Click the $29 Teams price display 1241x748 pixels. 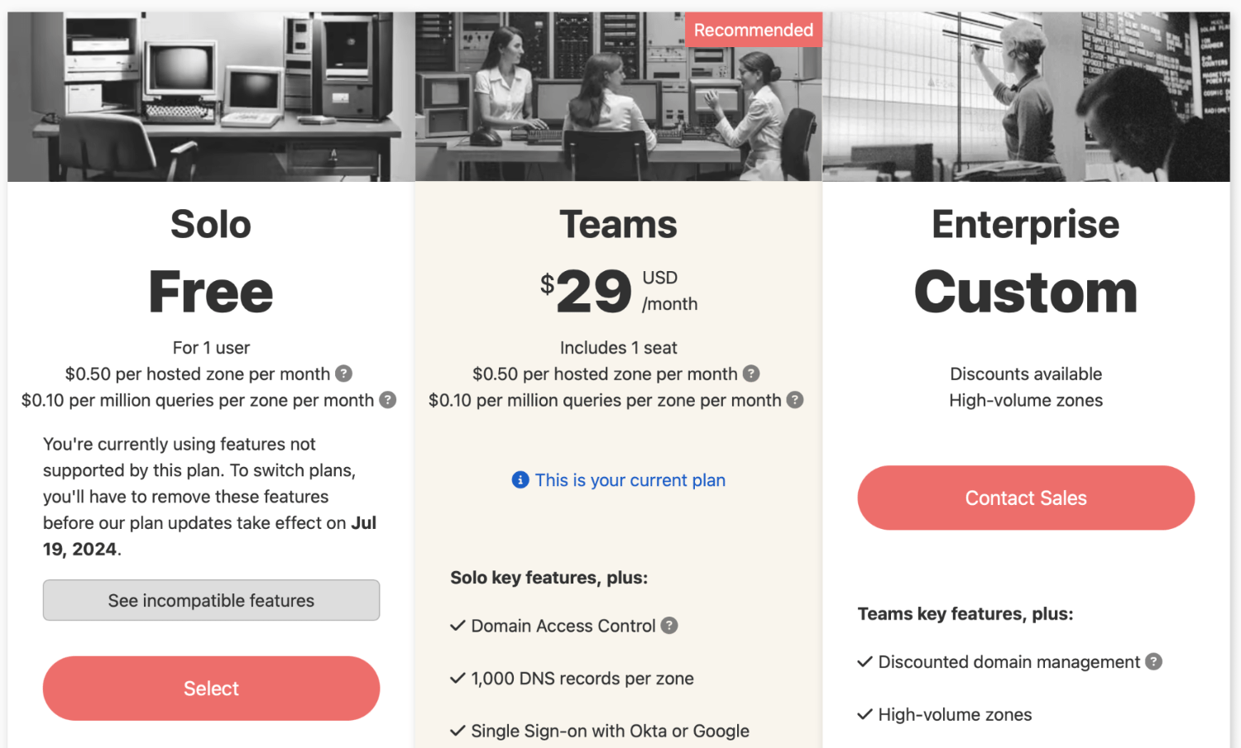[x=592, y=291]
